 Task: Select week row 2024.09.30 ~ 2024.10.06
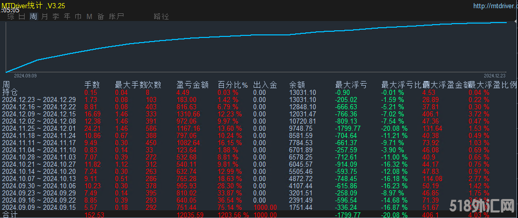39,186
